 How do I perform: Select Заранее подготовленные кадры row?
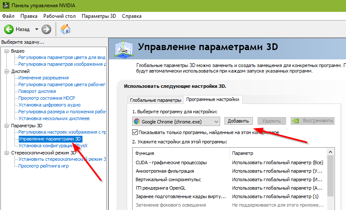pyautogui.click(x=230, y=196)
